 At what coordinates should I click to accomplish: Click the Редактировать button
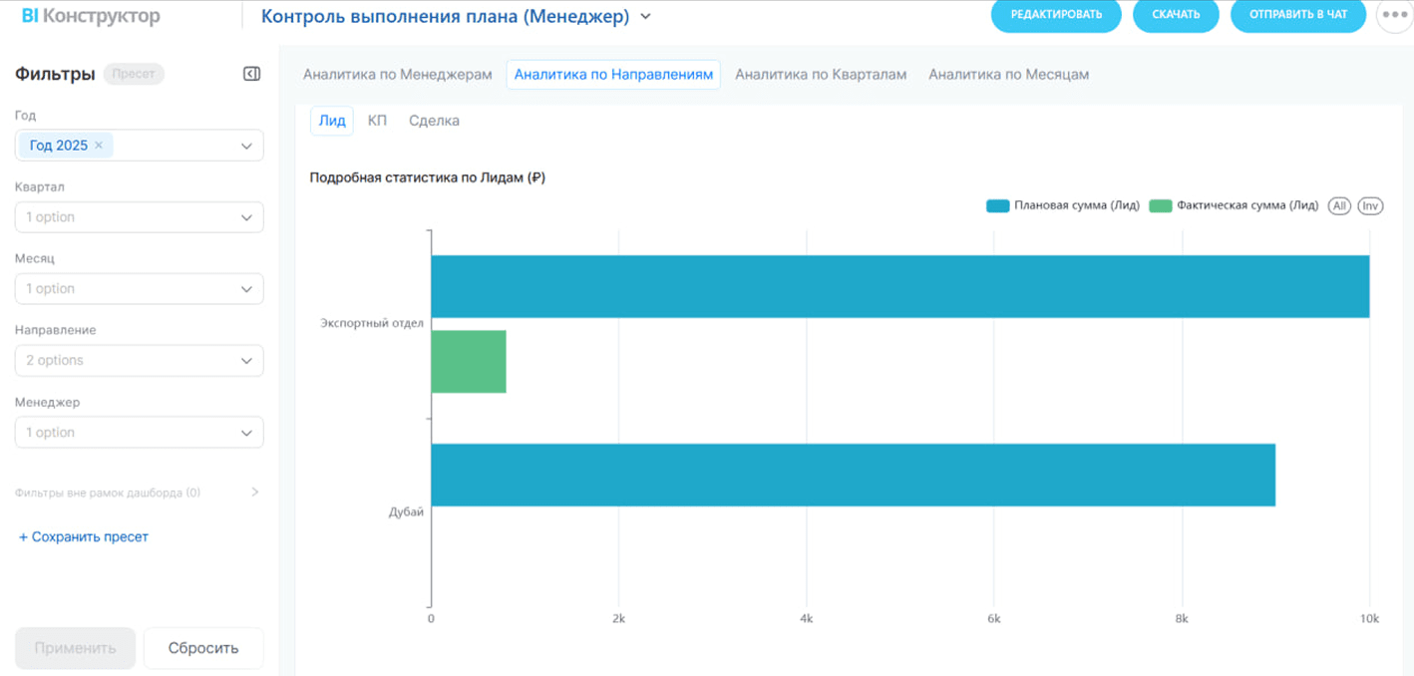(1055, 15)
